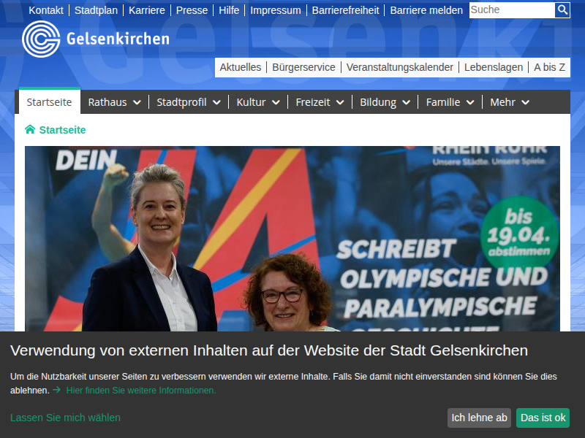Expand the Stadtprofil dropdown arrow

[216, 102]
